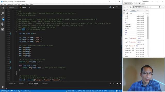165x92 pixels.
Task: Click the Port : 5500 status item
Action: [70, 91]
